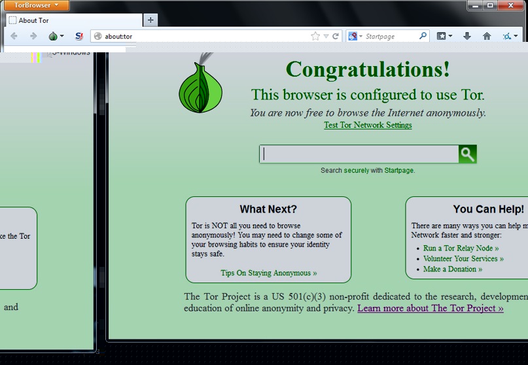
Task: Open Learn more about The Tor Project link
Action: tap(431, 308)
